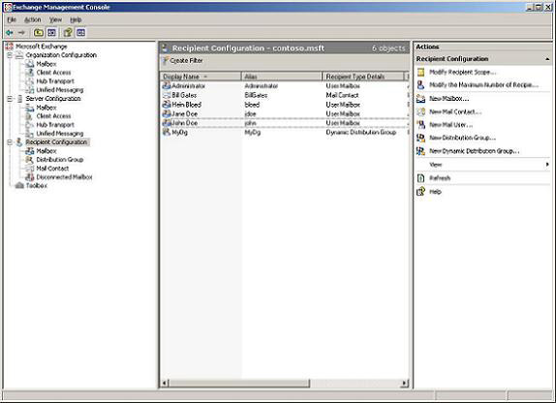The image size is (556, 403).
Task: Click the toolbar Help icon
Action: 68,33
